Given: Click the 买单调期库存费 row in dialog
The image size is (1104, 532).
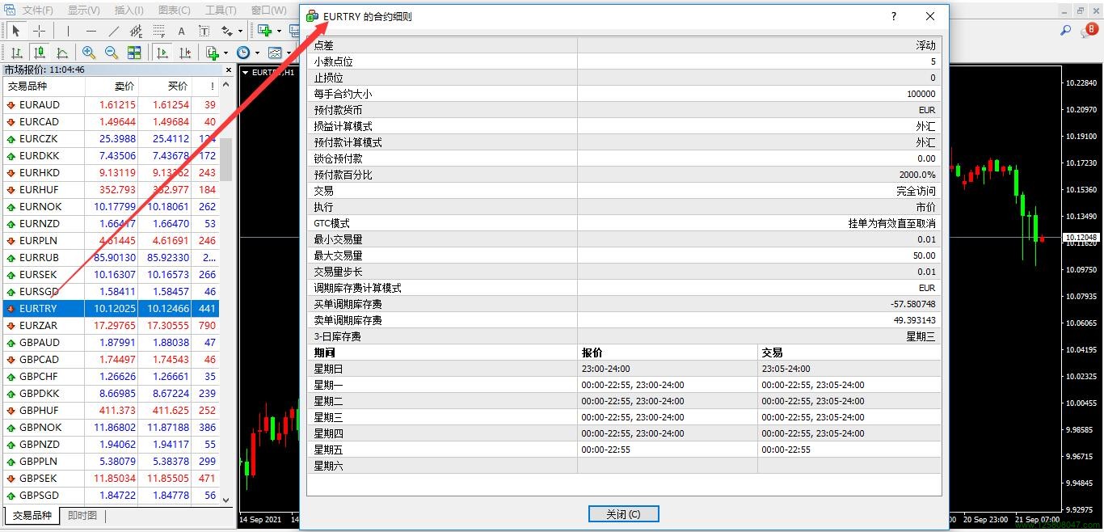Looking at the screenshot, I should point(624,304).
